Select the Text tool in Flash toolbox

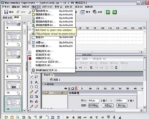click(36, 82)
